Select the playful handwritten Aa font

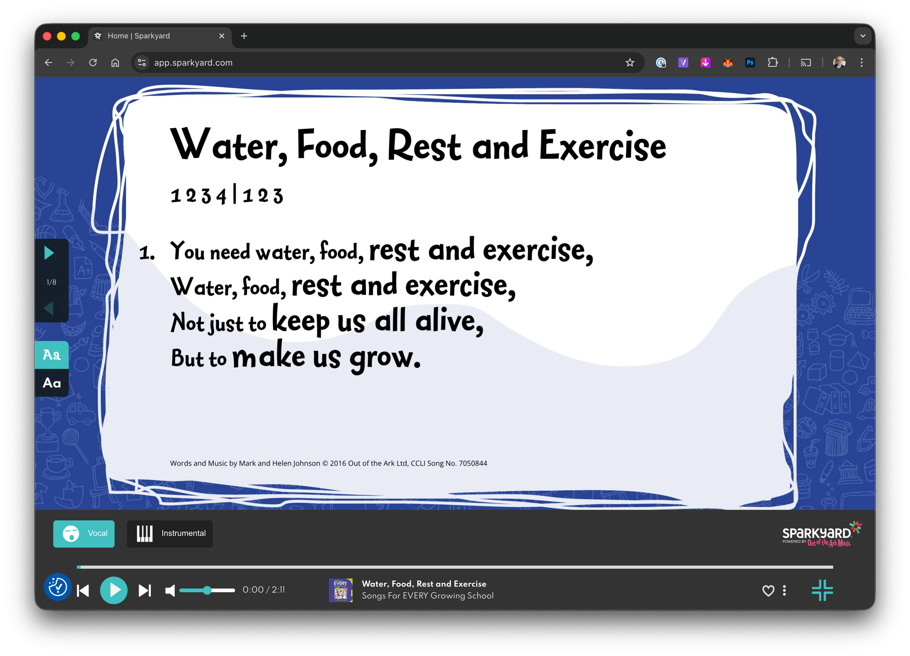52,355
